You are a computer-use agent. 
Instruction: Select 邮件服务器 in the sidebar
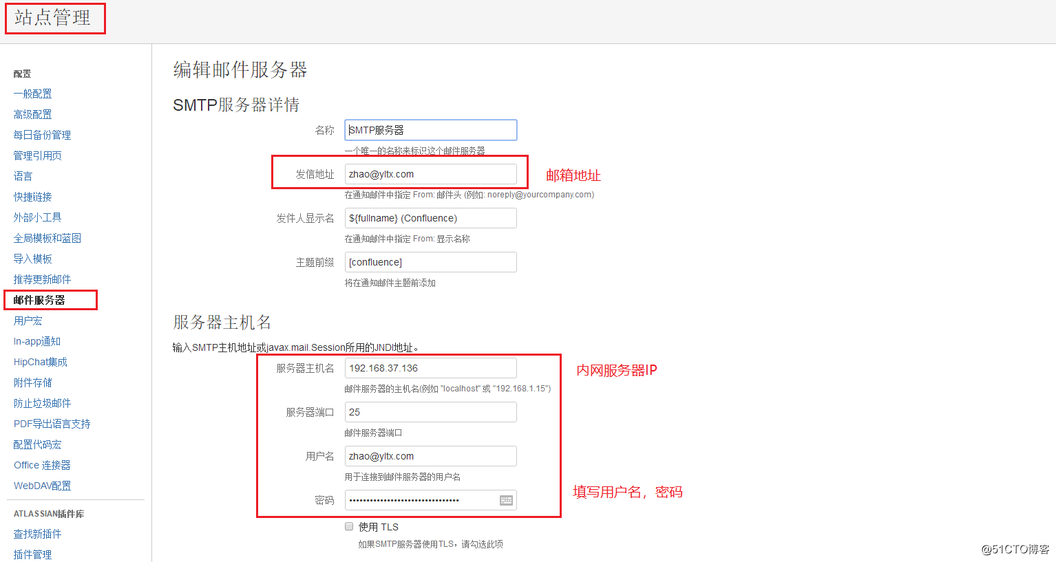(x=39, y=300)
